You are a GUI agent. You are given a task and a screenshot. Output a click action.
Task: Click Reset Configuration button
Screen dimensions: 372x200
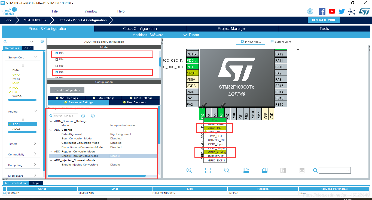(67, 90)
